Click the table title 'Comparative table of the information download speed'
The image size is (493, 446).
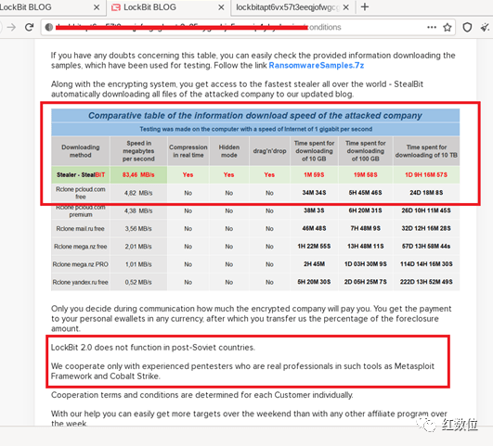click(x=255, y=116)
